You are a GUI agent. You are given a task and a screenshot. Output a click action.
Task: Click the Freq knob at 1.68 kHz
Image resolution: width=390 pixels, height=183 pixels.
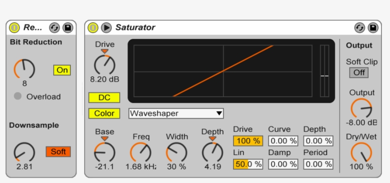[140, 152]
